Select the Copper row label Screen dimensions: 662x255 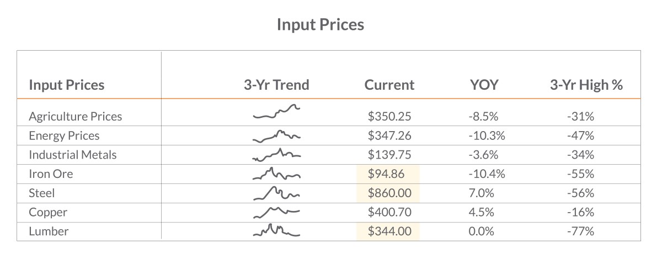(x=48, y=213)
